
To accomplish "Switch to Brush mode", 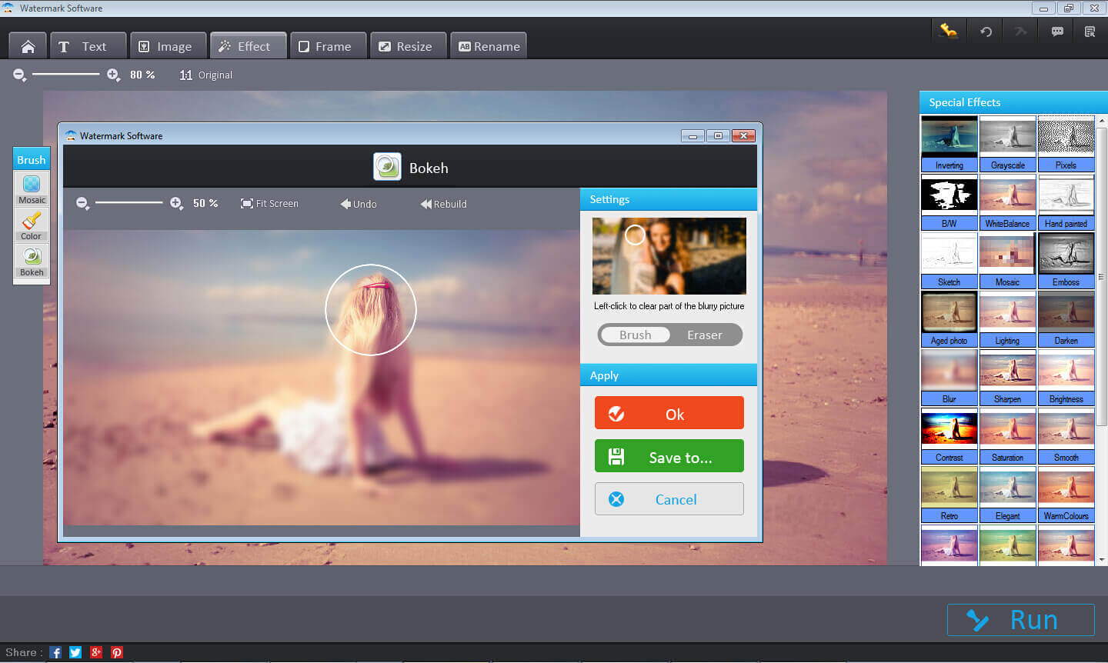I will tap(636, 335).
